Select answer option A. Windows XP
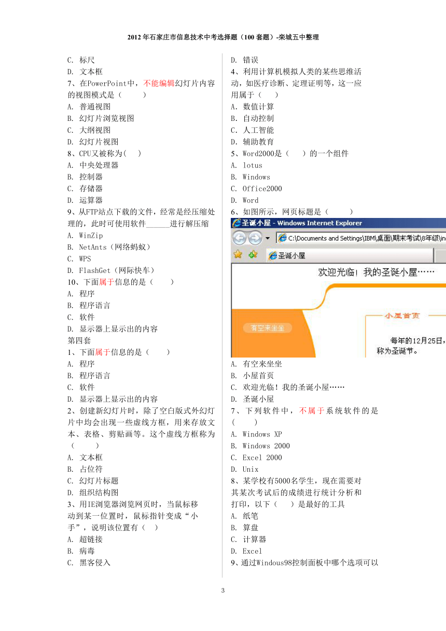This screenshot has width=446, height=631. 257,434
